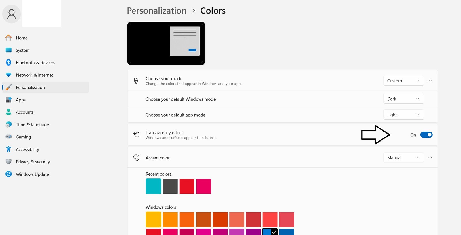Image resolution: width=461 pixels, height=235 pixels.
Task: Click the 'Windows and surfaces appear translucent' description
Action: click(181, 138)
